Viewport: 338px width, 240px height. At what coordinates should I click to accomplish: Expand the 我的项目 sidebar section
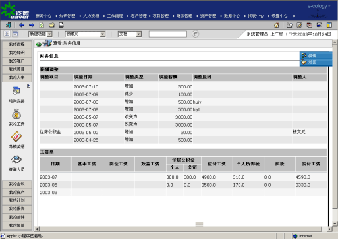click(x=16, y=69)
